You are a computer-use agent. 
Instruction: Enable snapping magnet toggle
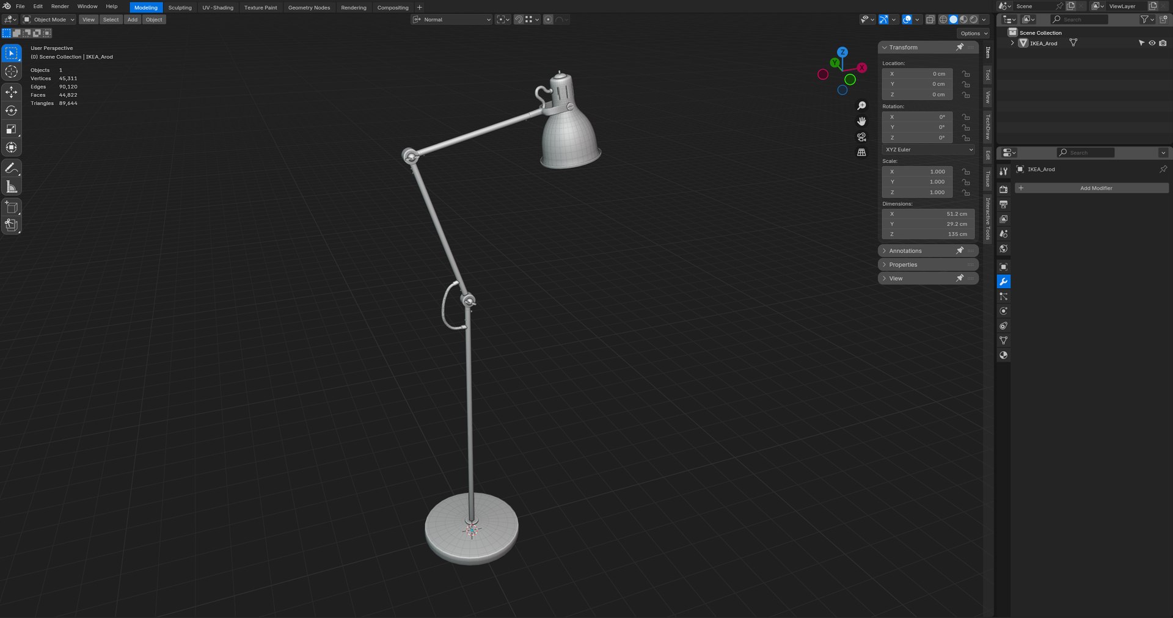[x=518, y=20]
